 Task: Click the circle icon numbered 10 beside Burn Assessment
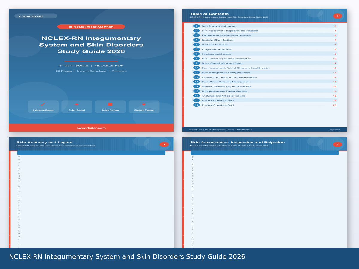196,68
